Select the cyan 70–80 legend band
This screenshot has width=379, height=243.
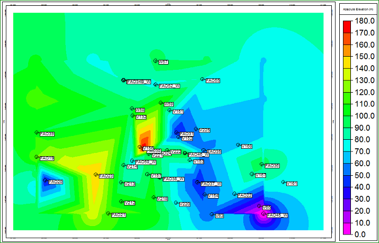point(347,146)
